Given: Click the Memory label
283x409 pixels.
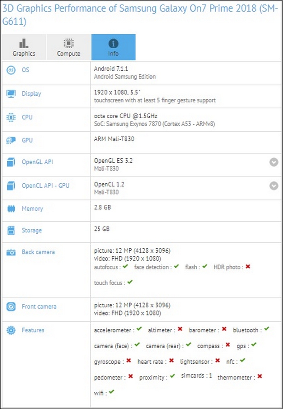Looking at the screenshot, I should click(33, 209).
